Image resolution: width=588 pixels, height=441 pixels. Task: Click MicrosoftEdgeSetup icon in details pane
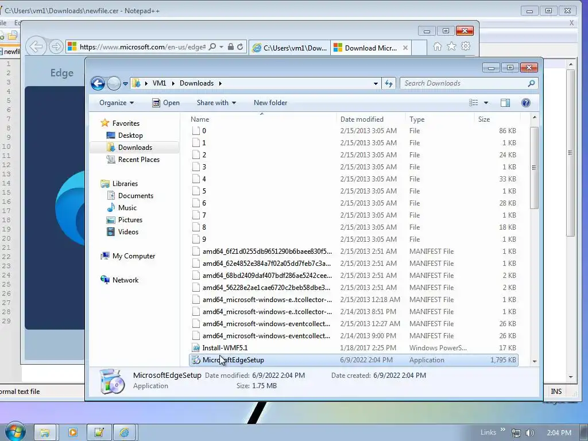click(x=112, y=381)
